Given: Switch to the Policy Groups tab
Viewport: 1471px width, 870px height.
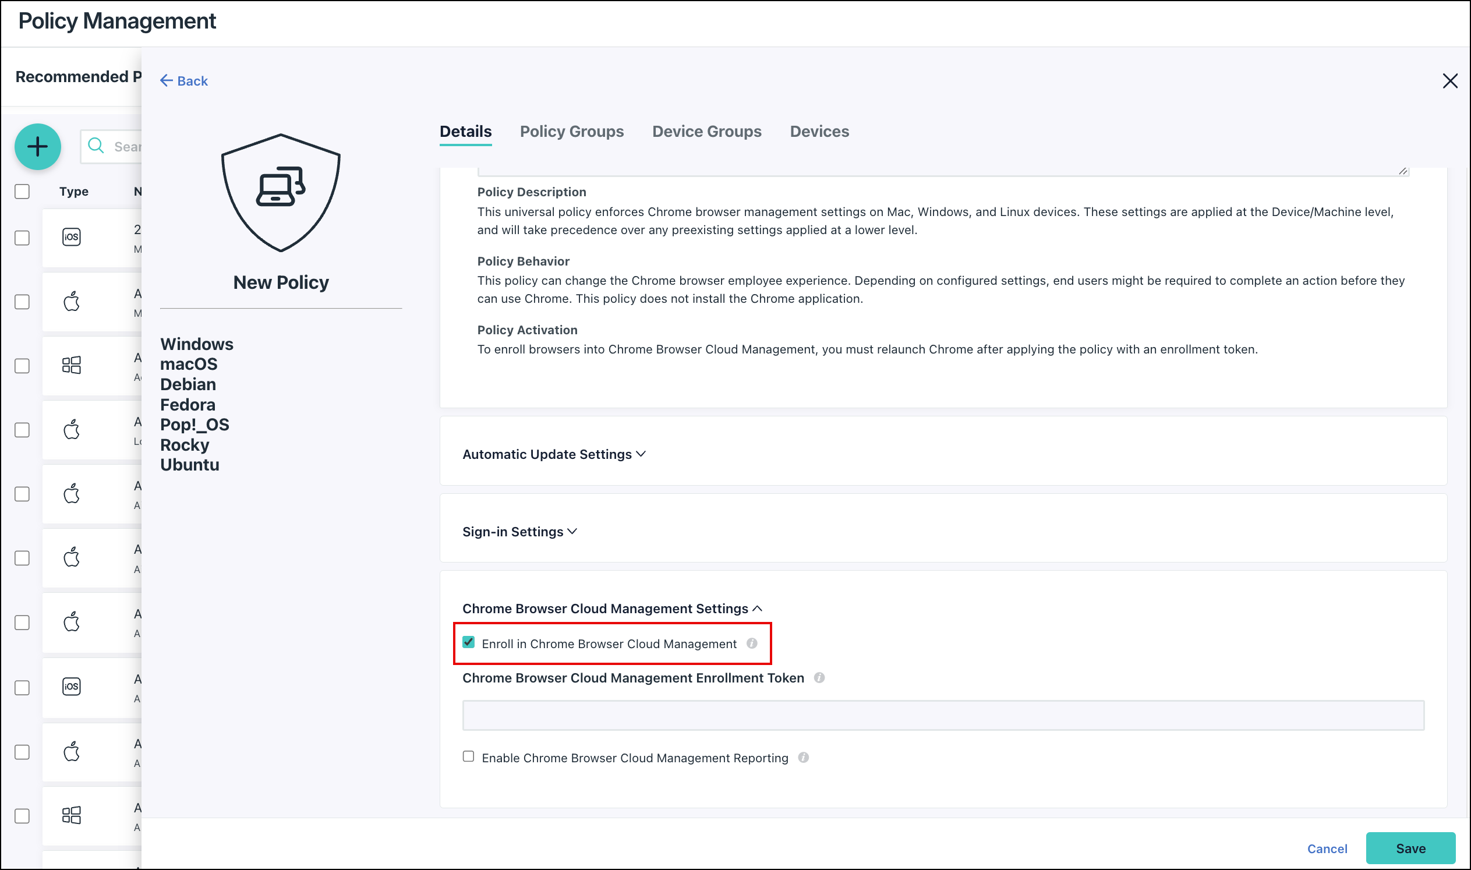Looking at the screenshot, I should (572, 132).
